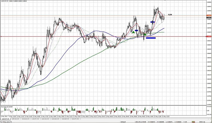Click the long blue bar under price
Image resolution: width=212 pixels, height=123 pixels.
coord(151,38)
